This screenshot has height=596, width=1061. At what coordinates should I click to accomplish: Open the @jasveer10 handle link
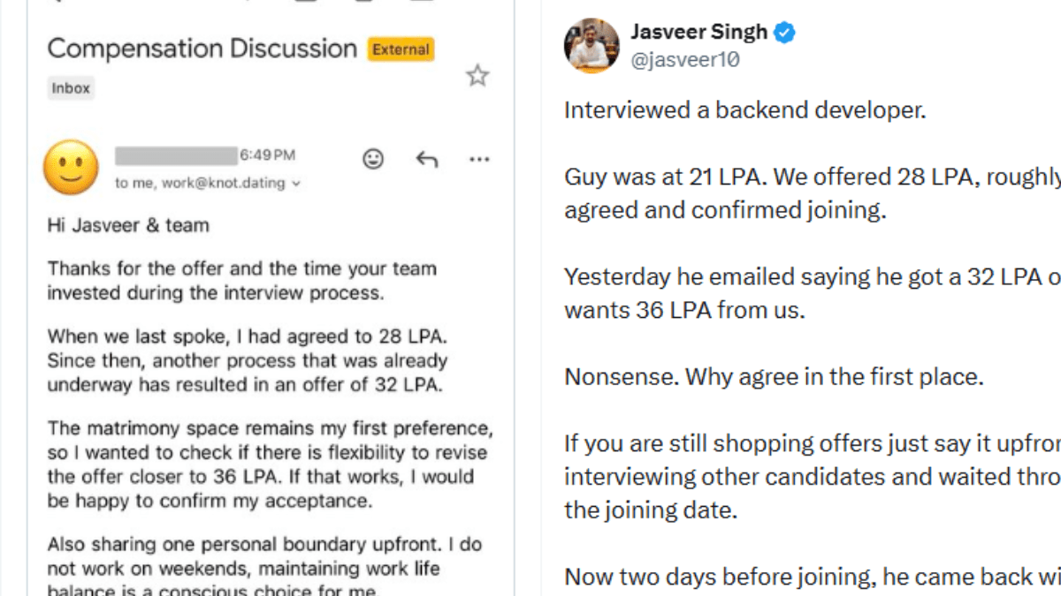[685, 60]
